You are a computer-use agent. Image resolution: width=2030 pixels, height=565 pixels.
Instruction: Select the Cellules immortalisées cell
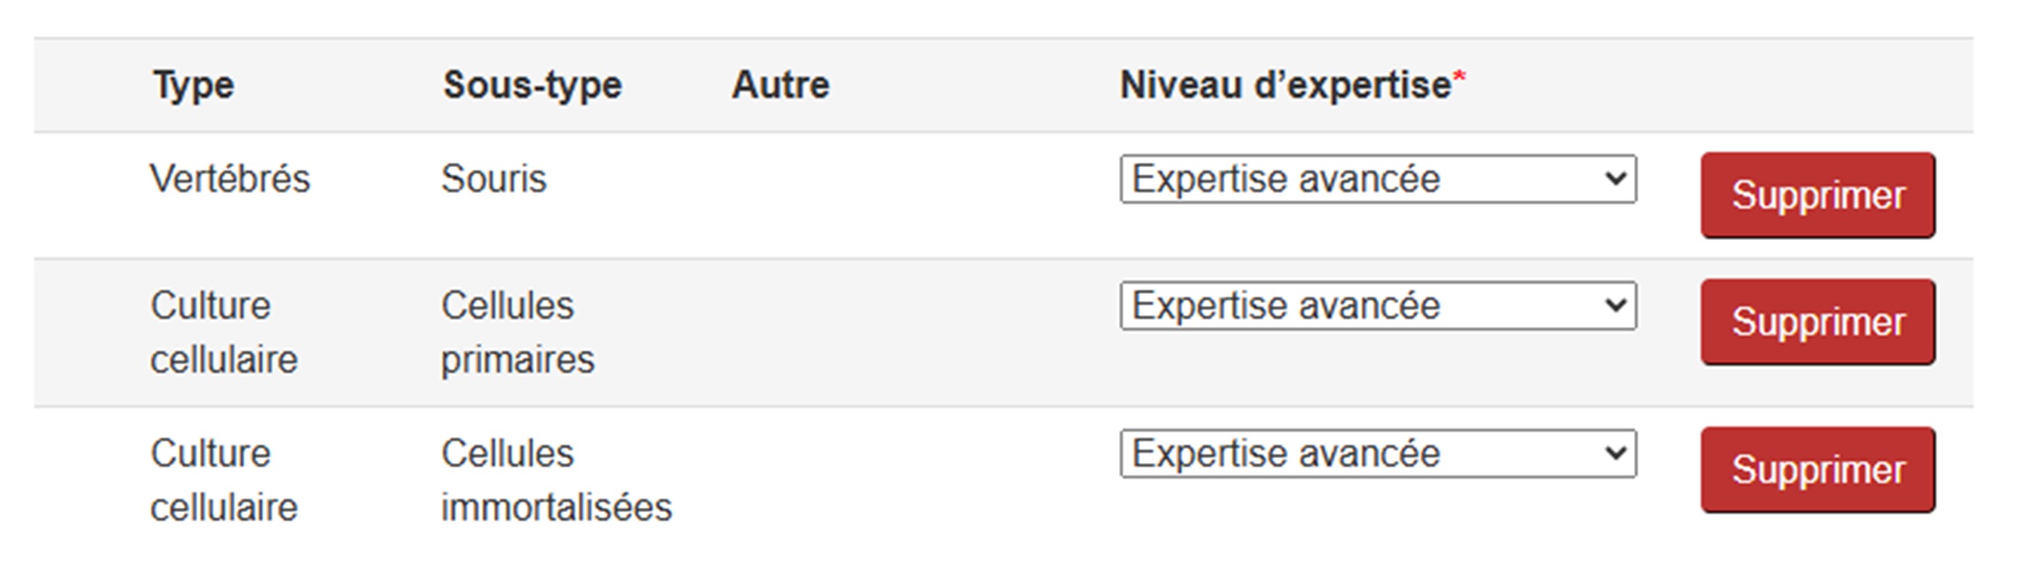[555, 480]
